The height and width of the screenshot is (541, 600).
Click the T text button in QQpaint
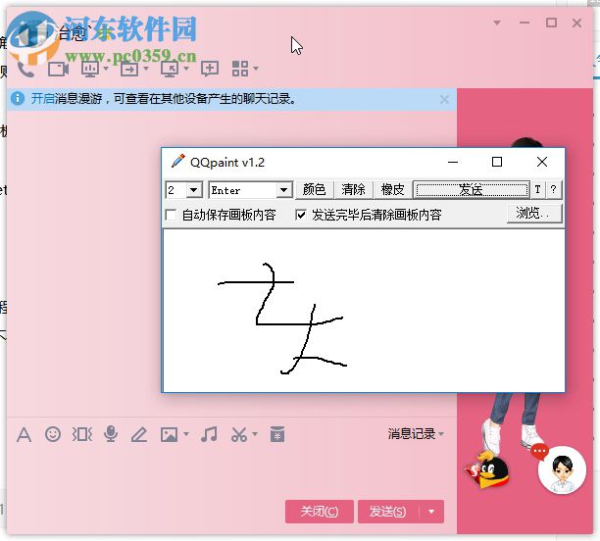537,189
